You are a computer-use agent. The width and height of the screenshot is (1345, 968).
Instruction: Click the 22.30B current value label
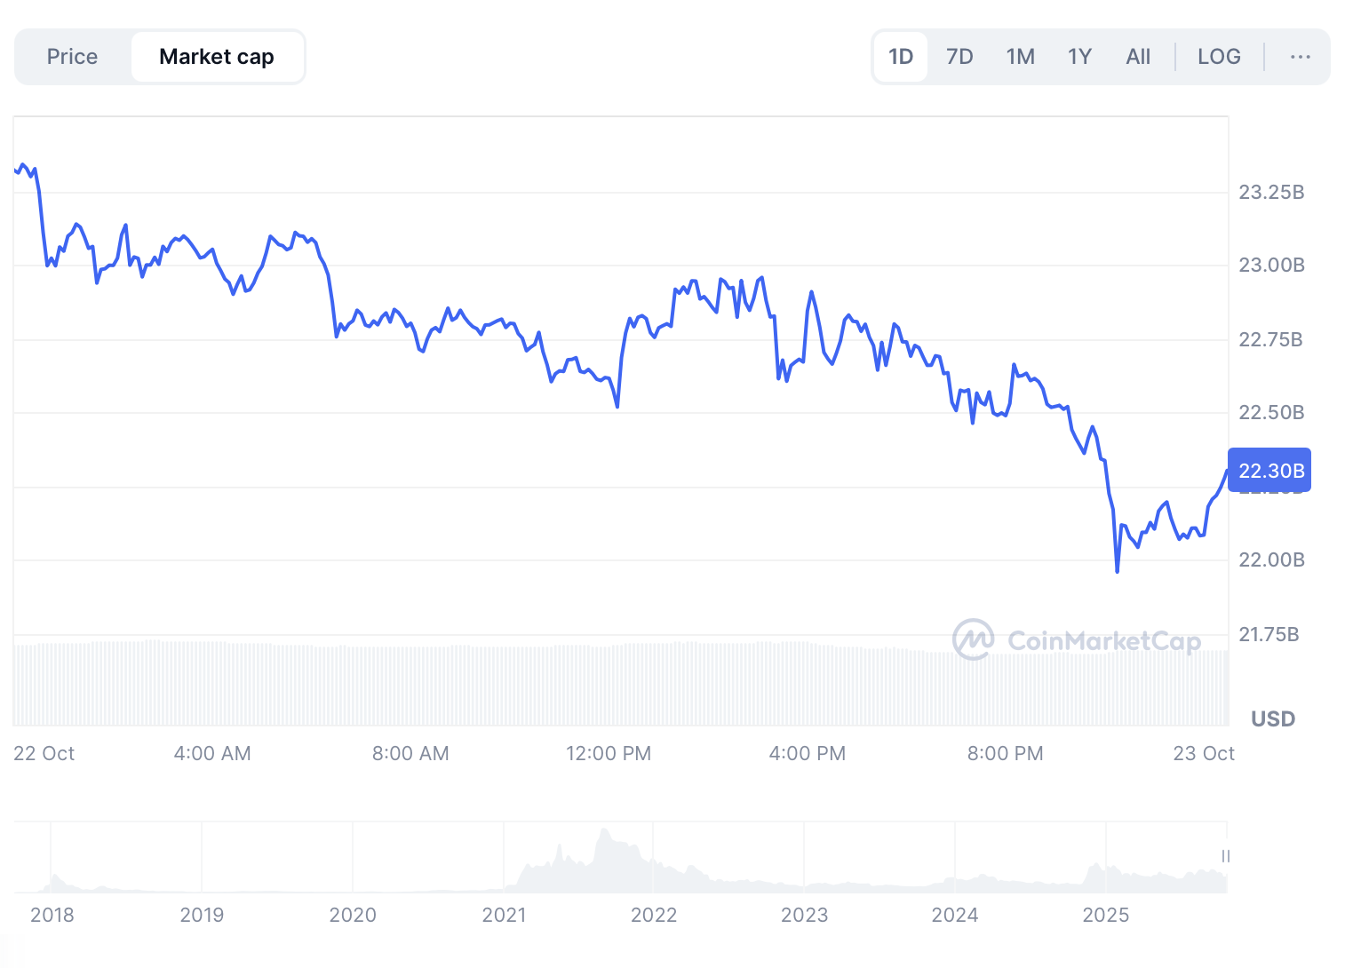point(1270,471)
